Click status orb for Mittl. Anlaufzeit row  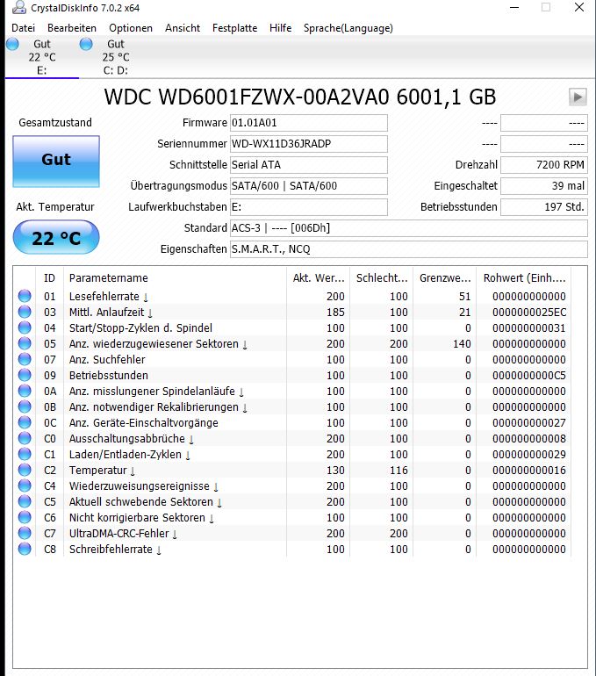25,313
